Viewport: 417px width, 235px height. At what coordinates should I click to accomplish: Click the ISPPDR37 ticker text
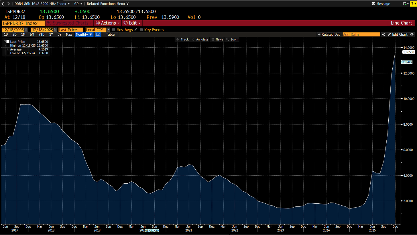coord(15,11)
